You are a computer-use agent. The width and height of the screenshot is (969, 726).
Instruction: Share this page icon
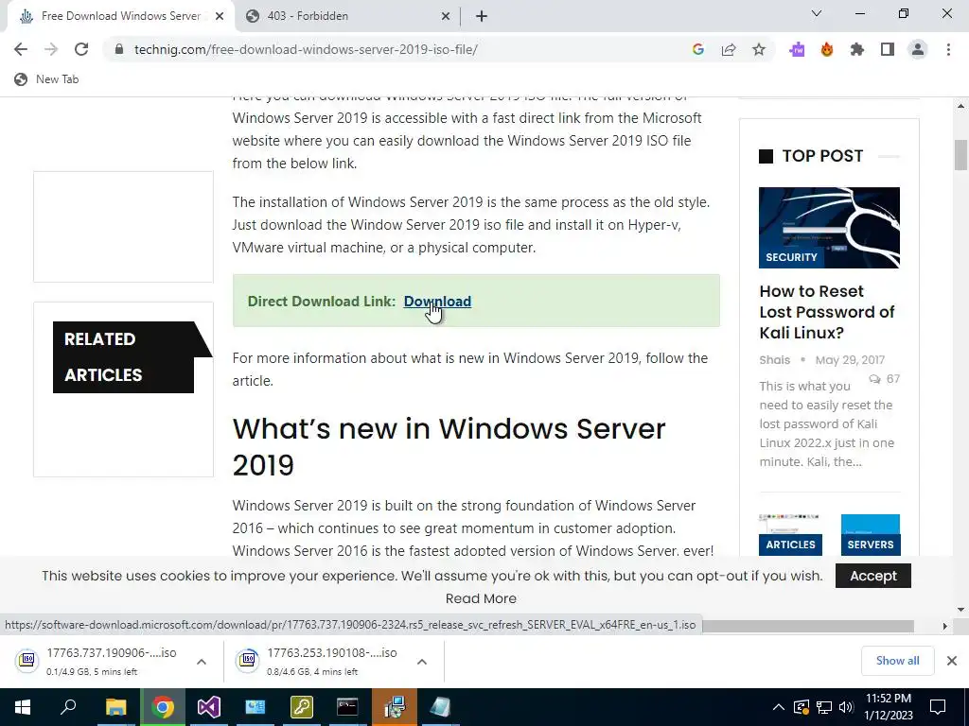(729, 49)
